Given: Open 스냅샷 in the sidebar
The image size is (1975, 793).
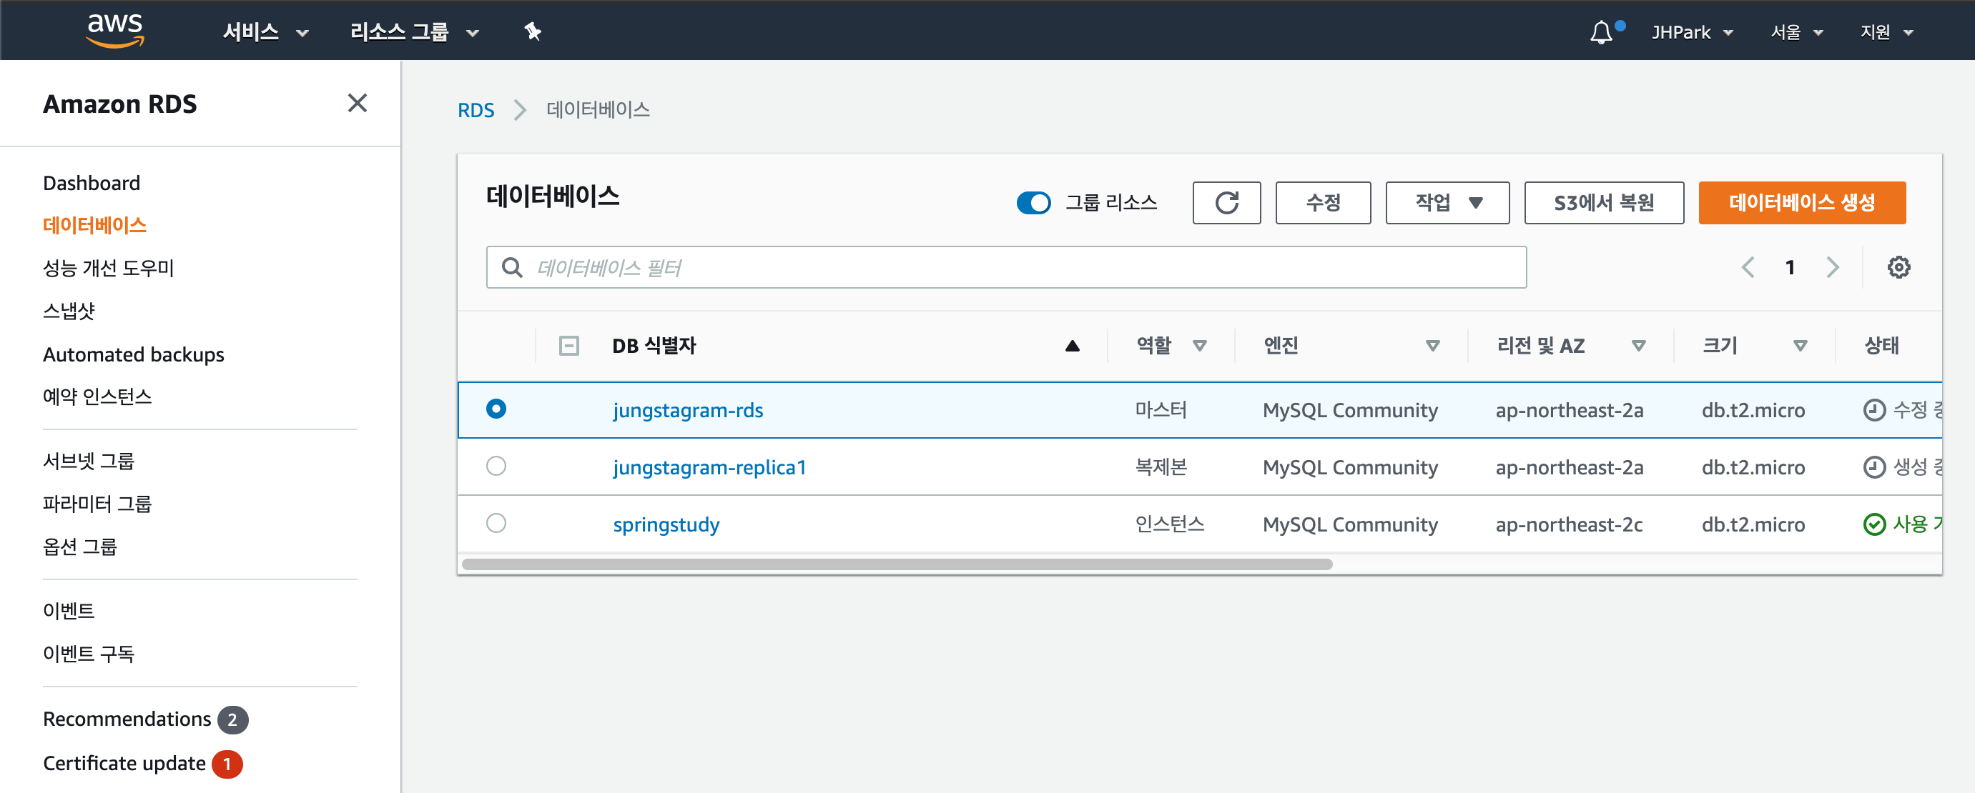Looking at the screenshot, I should click(69, 311).
